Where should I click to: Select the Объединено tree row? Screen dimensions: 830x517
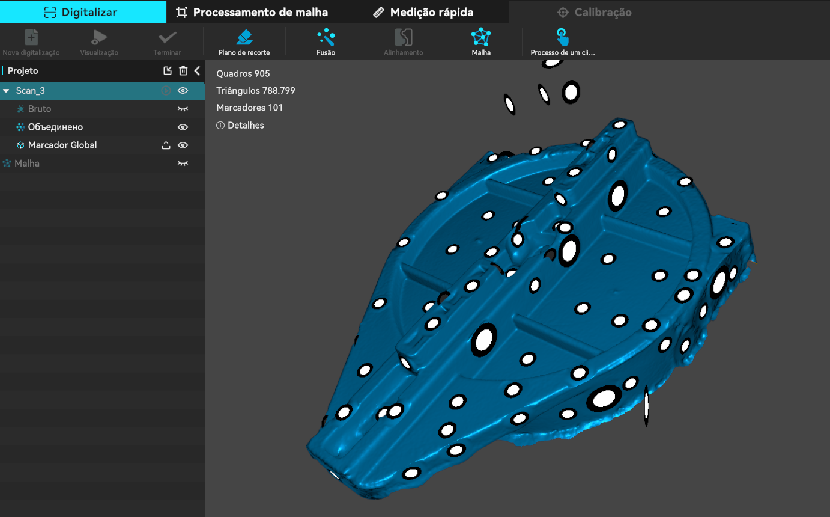coord(102,127)
